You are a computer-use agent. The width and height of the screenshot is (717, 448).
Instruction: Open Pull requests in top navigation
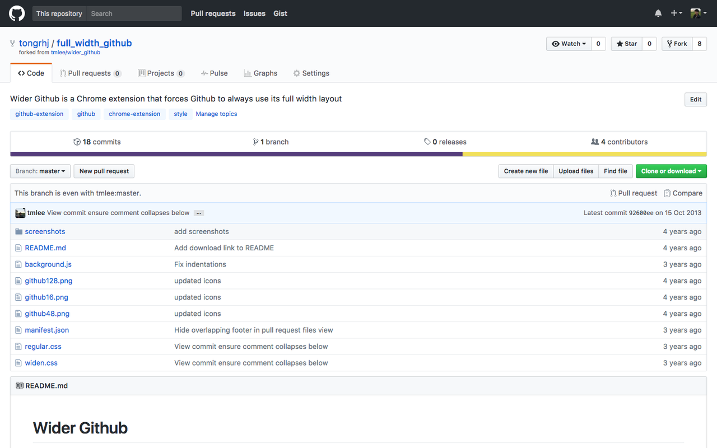[x=213, y=13]
